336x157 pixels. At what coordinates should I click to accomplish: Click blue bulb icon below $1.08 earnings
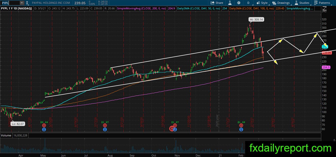(x=241, y=129)
